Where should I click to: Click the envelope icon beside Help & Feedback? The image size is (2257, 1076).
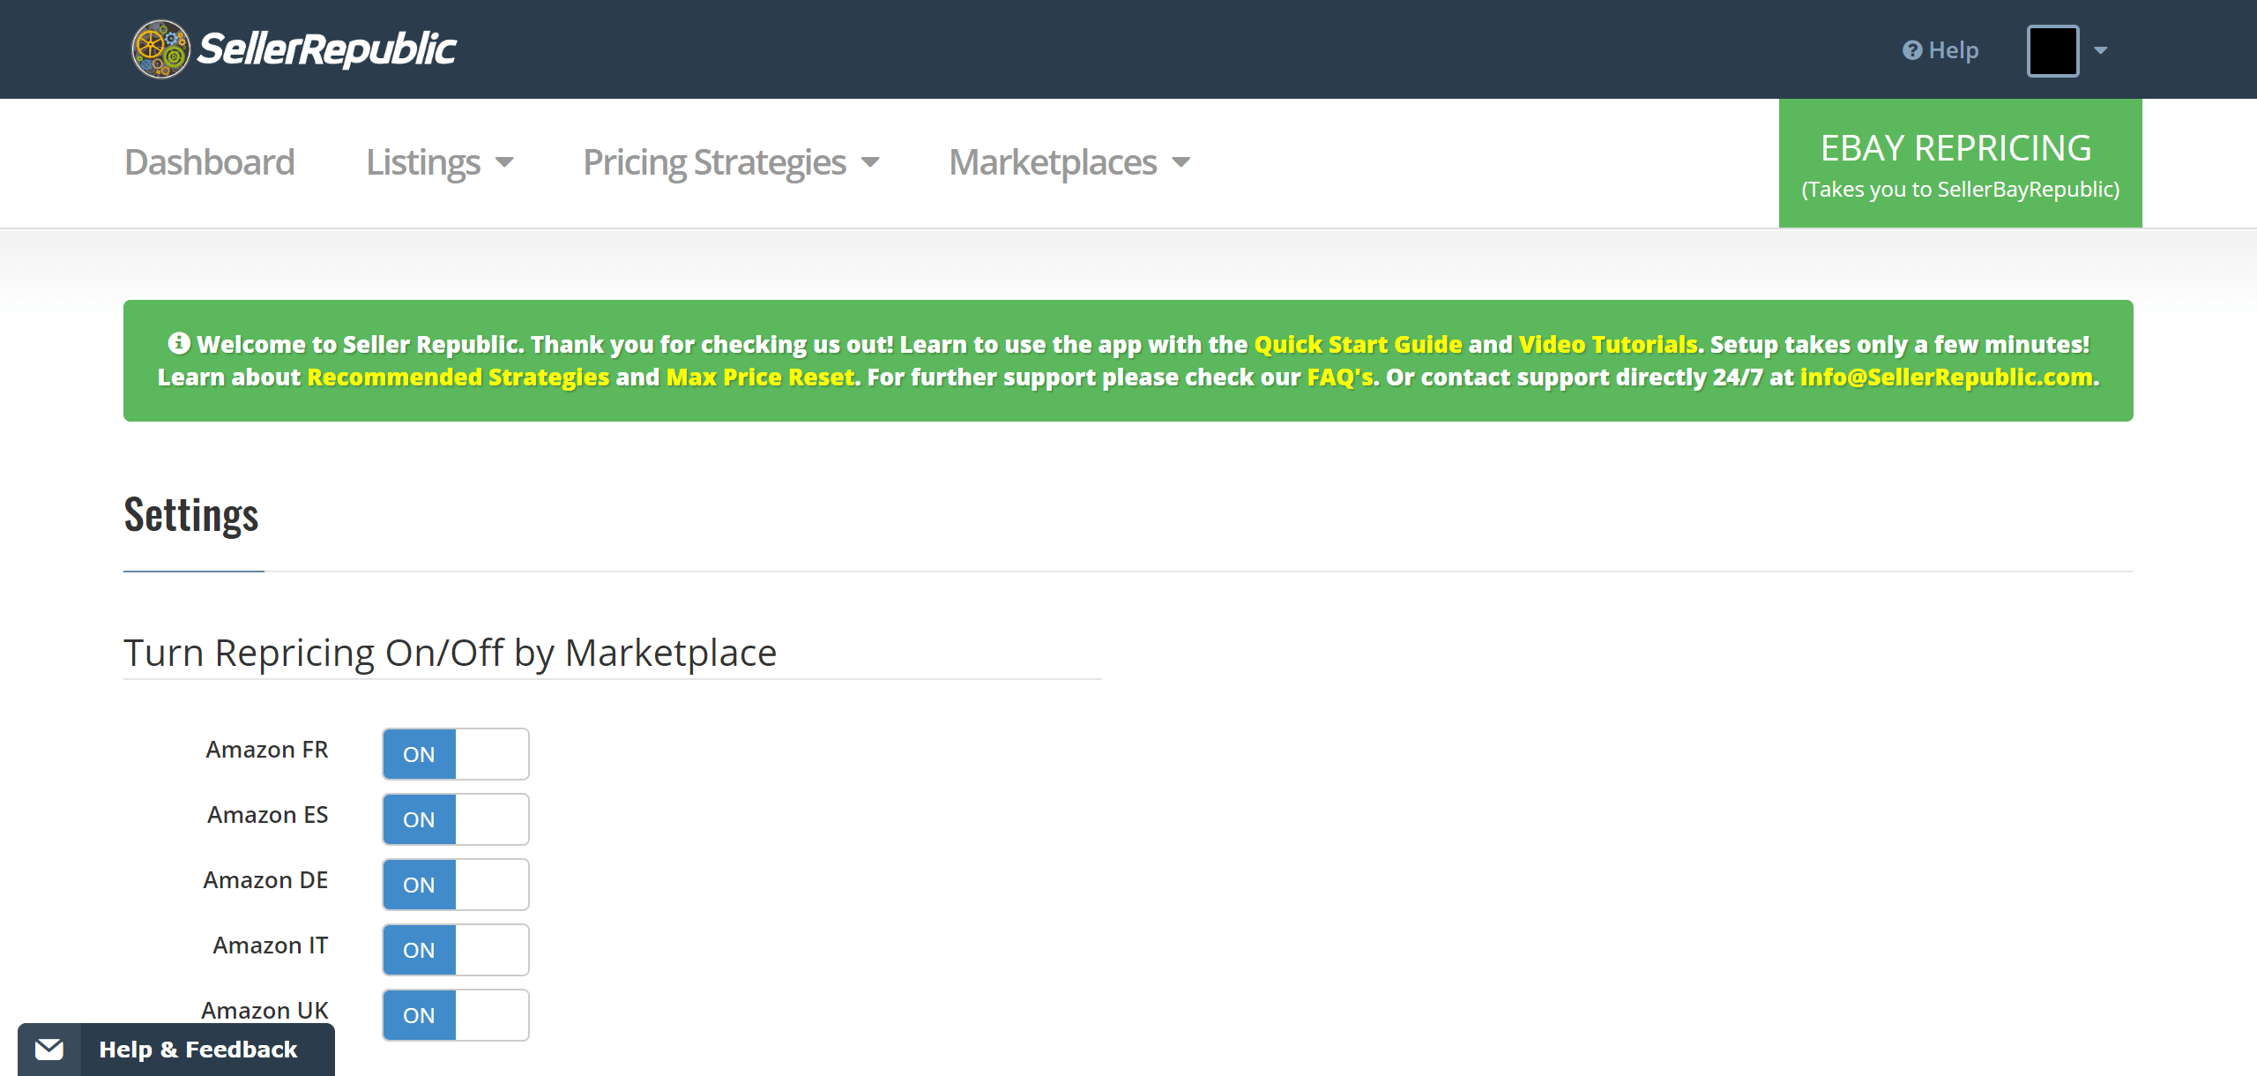(51, 1049)
